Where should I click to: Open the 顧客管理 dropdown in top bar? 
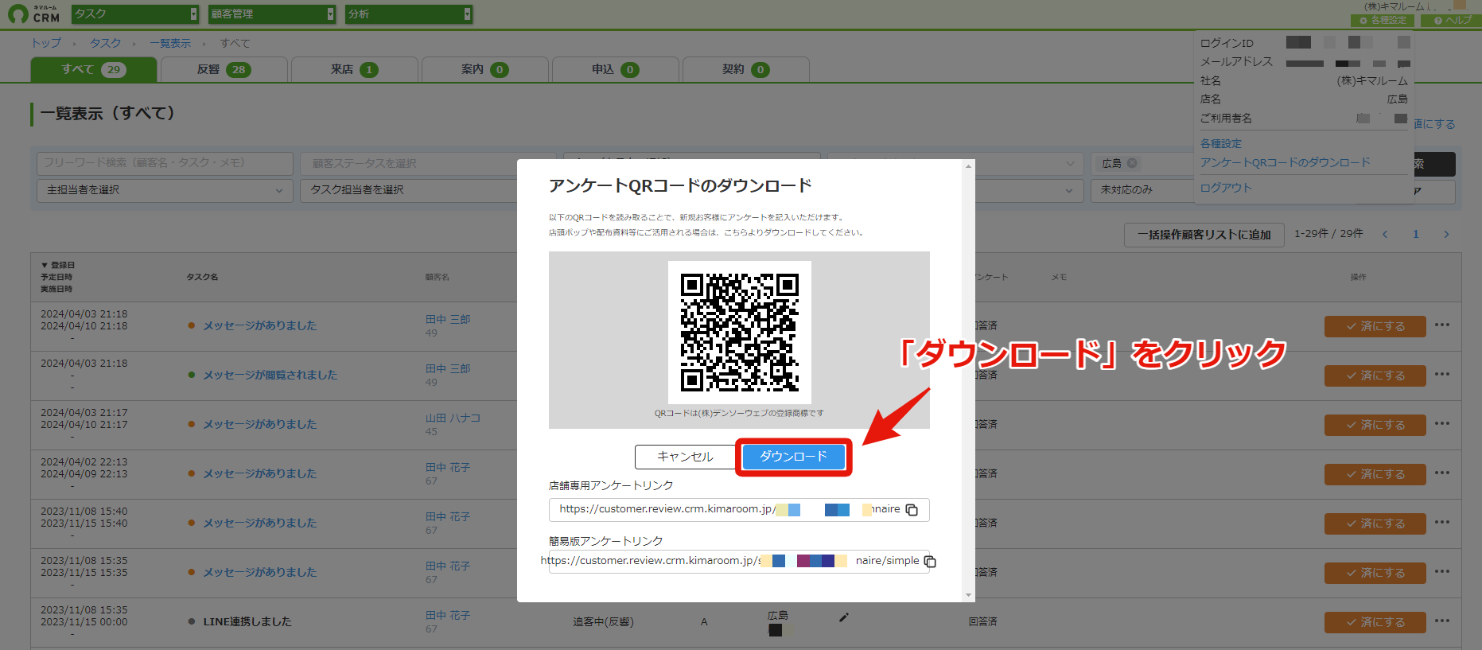coord(272,14)
